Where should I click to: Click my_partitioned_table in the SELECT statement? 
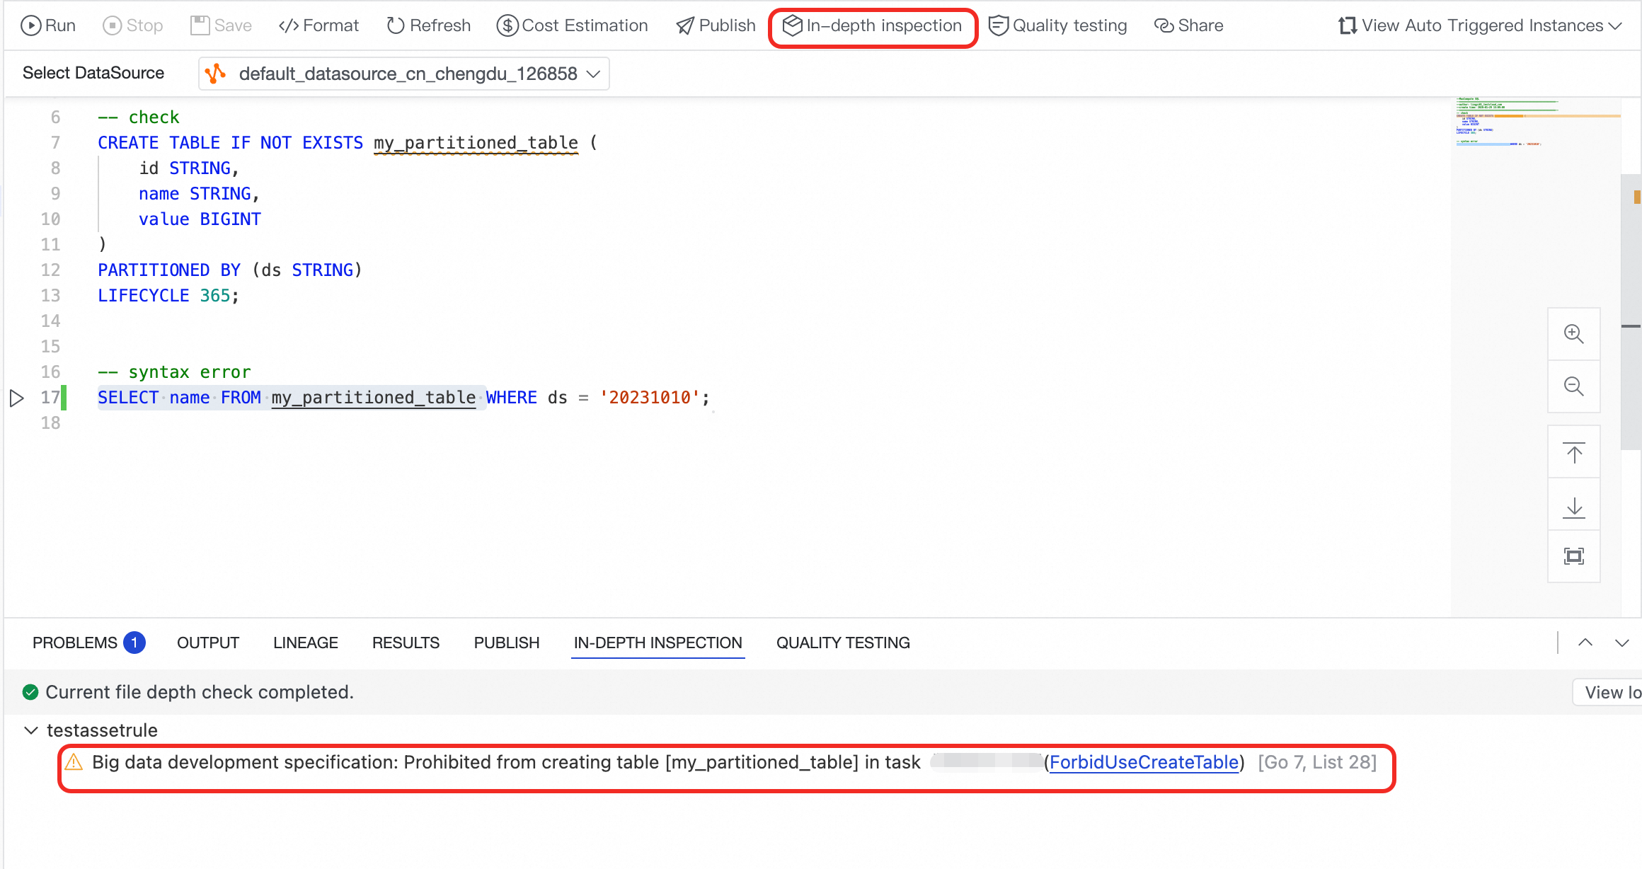click(x=374, y=398)
